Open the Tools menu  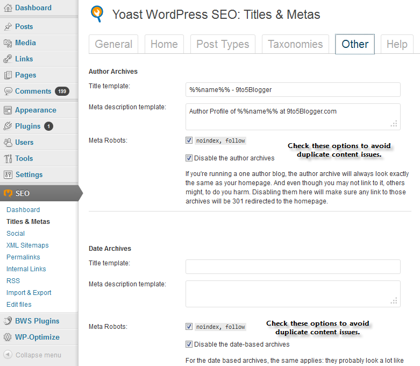[x=24, y=158]
